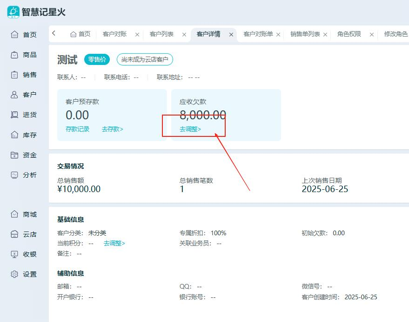Click the 总销售笔数 value 1

coord(182,189)
